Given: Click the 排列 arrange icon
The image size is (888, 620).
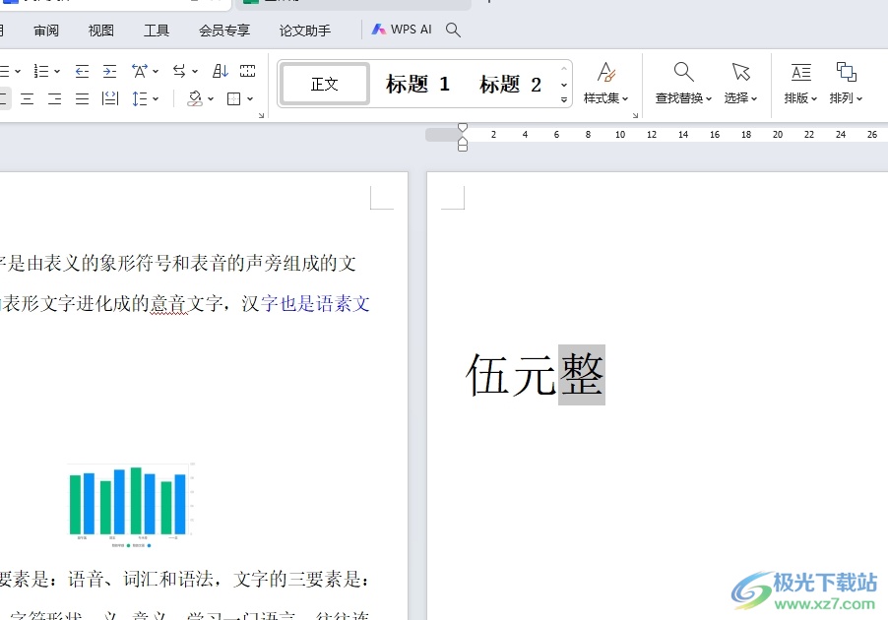Looking at the screenshot, I should pyautogui.click(x=846, y=72).
